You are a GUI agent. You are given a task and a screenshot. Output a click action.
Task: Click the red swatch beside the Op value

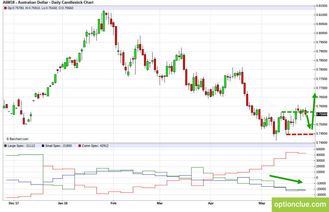tap(5, 8)
